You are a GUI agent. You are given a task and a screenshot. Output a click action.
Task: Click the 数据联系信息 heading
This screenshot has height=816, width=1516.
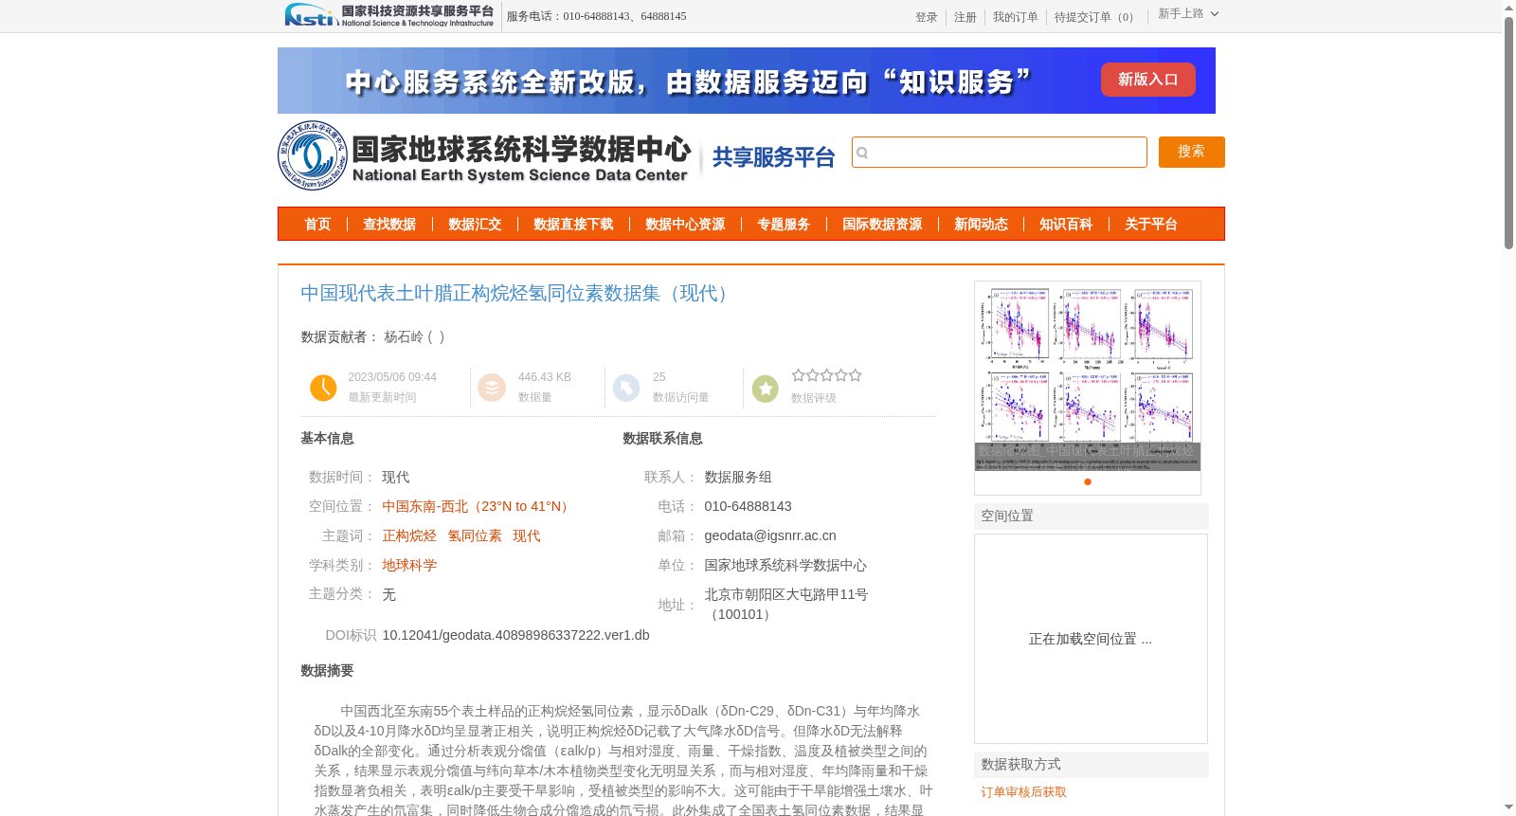tap(662, 438)
